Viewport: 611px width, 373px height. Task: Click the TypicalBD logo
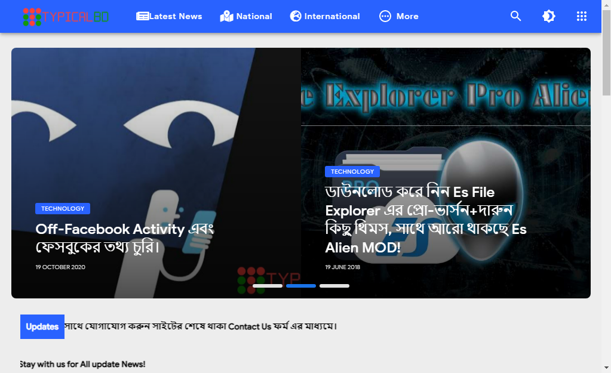coord(66,17)
